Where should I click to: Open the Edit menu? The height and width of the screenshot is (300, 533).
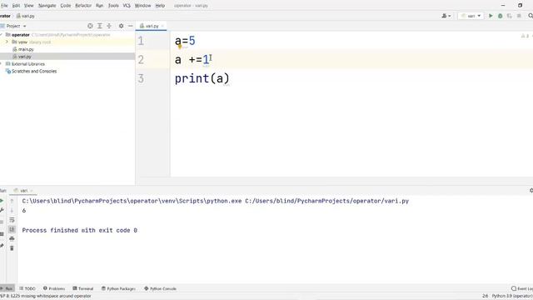point(16,6)
